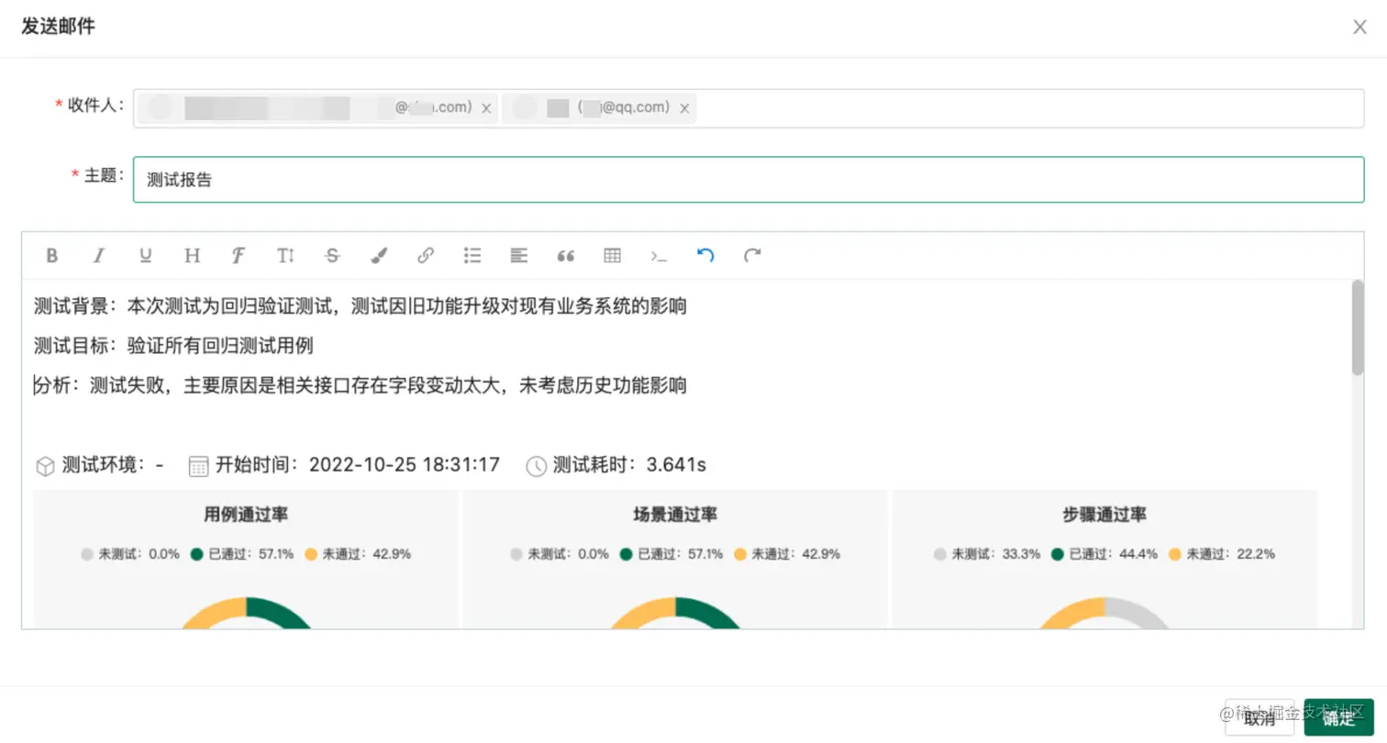Toggle 已通过 57.1% legend in 场景通过率

[x=671, y=554]
